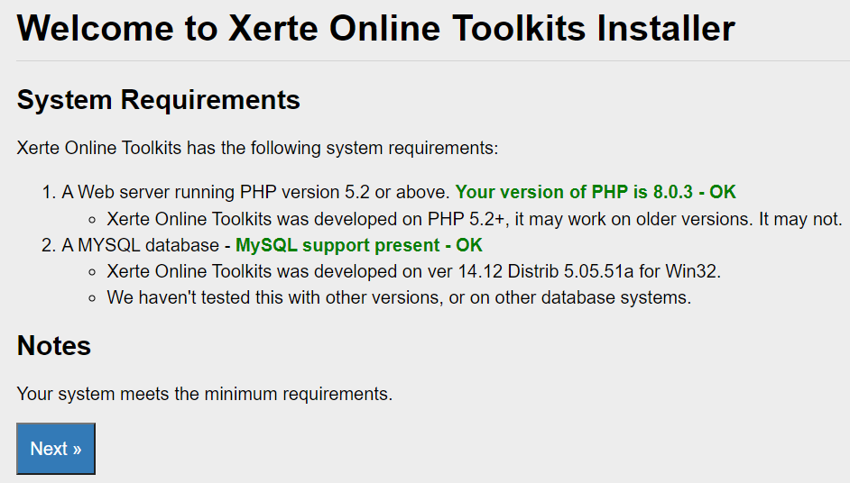Click 'Your version of PHP is 8.0.3 - OK'
The height and width of the screenshot is (483, 850).
pos(596,192)
